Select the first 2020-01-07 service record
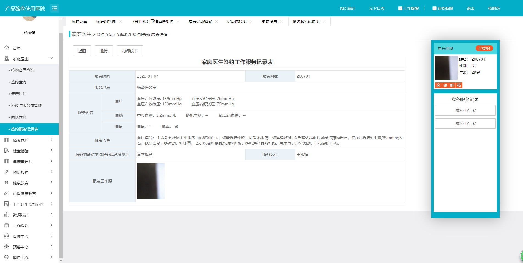 tap(465, 111)
